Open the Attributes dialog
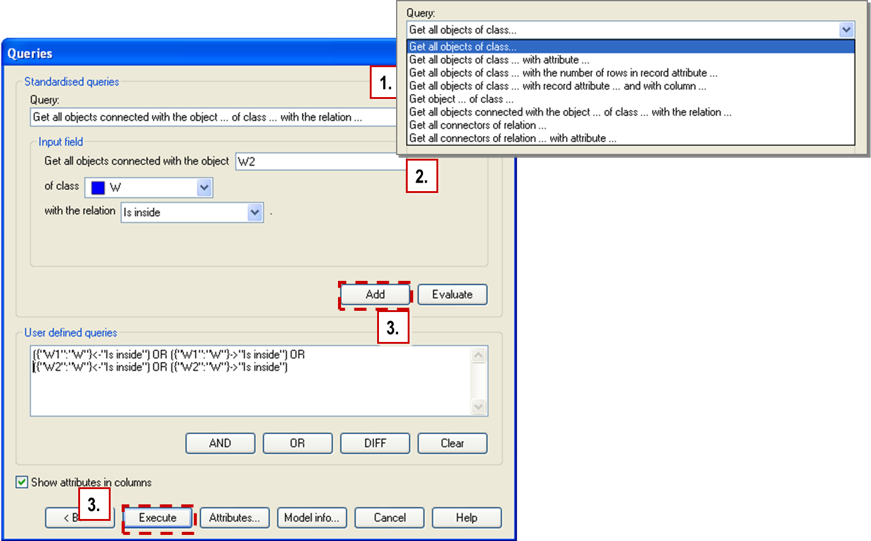Image resolution: width=871 pixels, height=541 pixels. point(235,517)
